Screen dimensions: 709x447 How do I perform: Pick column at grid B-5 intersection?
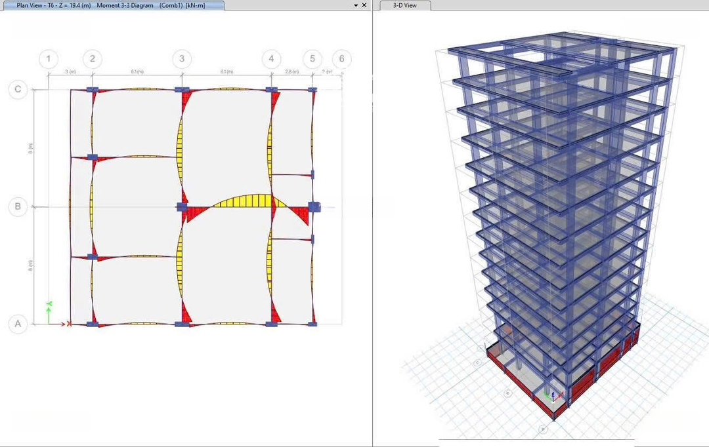click(x=314, y=207)
